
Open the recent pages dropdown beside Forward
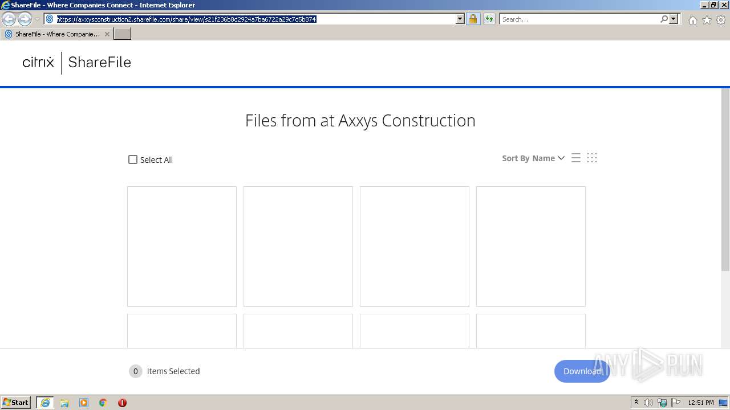click(x=37, y=19)
